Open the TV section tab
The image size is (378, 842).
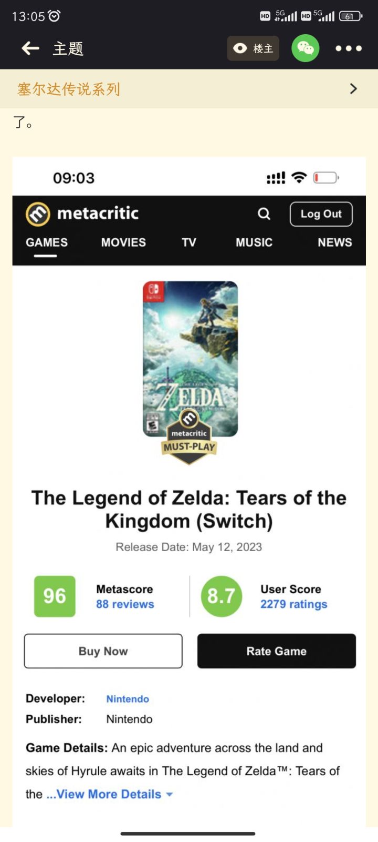[x=189, y=242]
